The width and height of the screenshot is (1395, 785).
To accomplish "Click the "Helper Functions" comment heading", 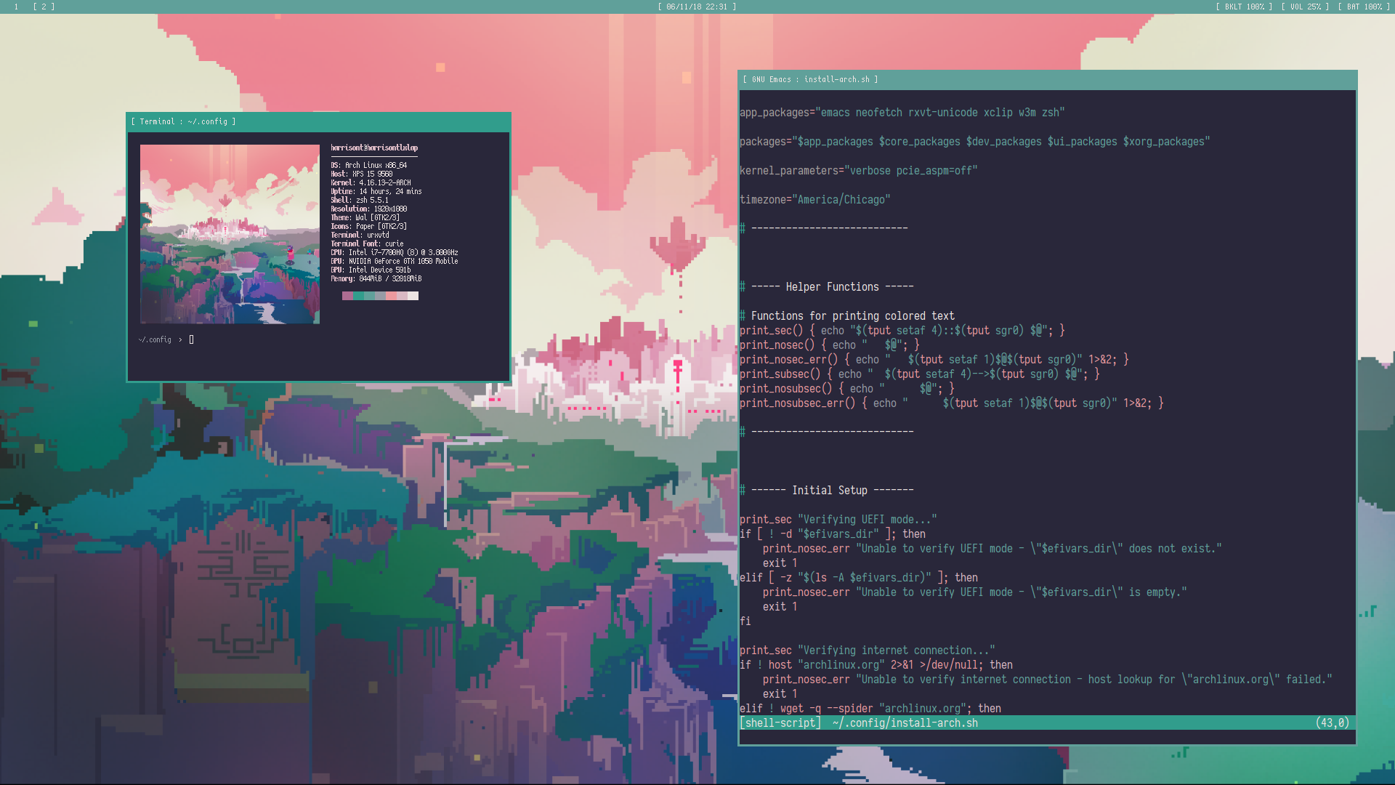I will click(832, 287).
